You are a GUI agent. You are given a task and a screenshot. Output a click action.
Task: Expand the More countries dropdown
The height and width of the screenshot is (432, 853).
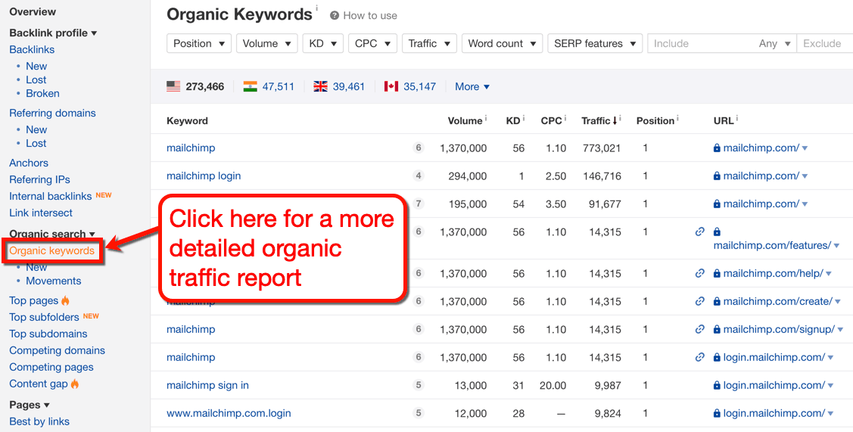pos(472,86)
